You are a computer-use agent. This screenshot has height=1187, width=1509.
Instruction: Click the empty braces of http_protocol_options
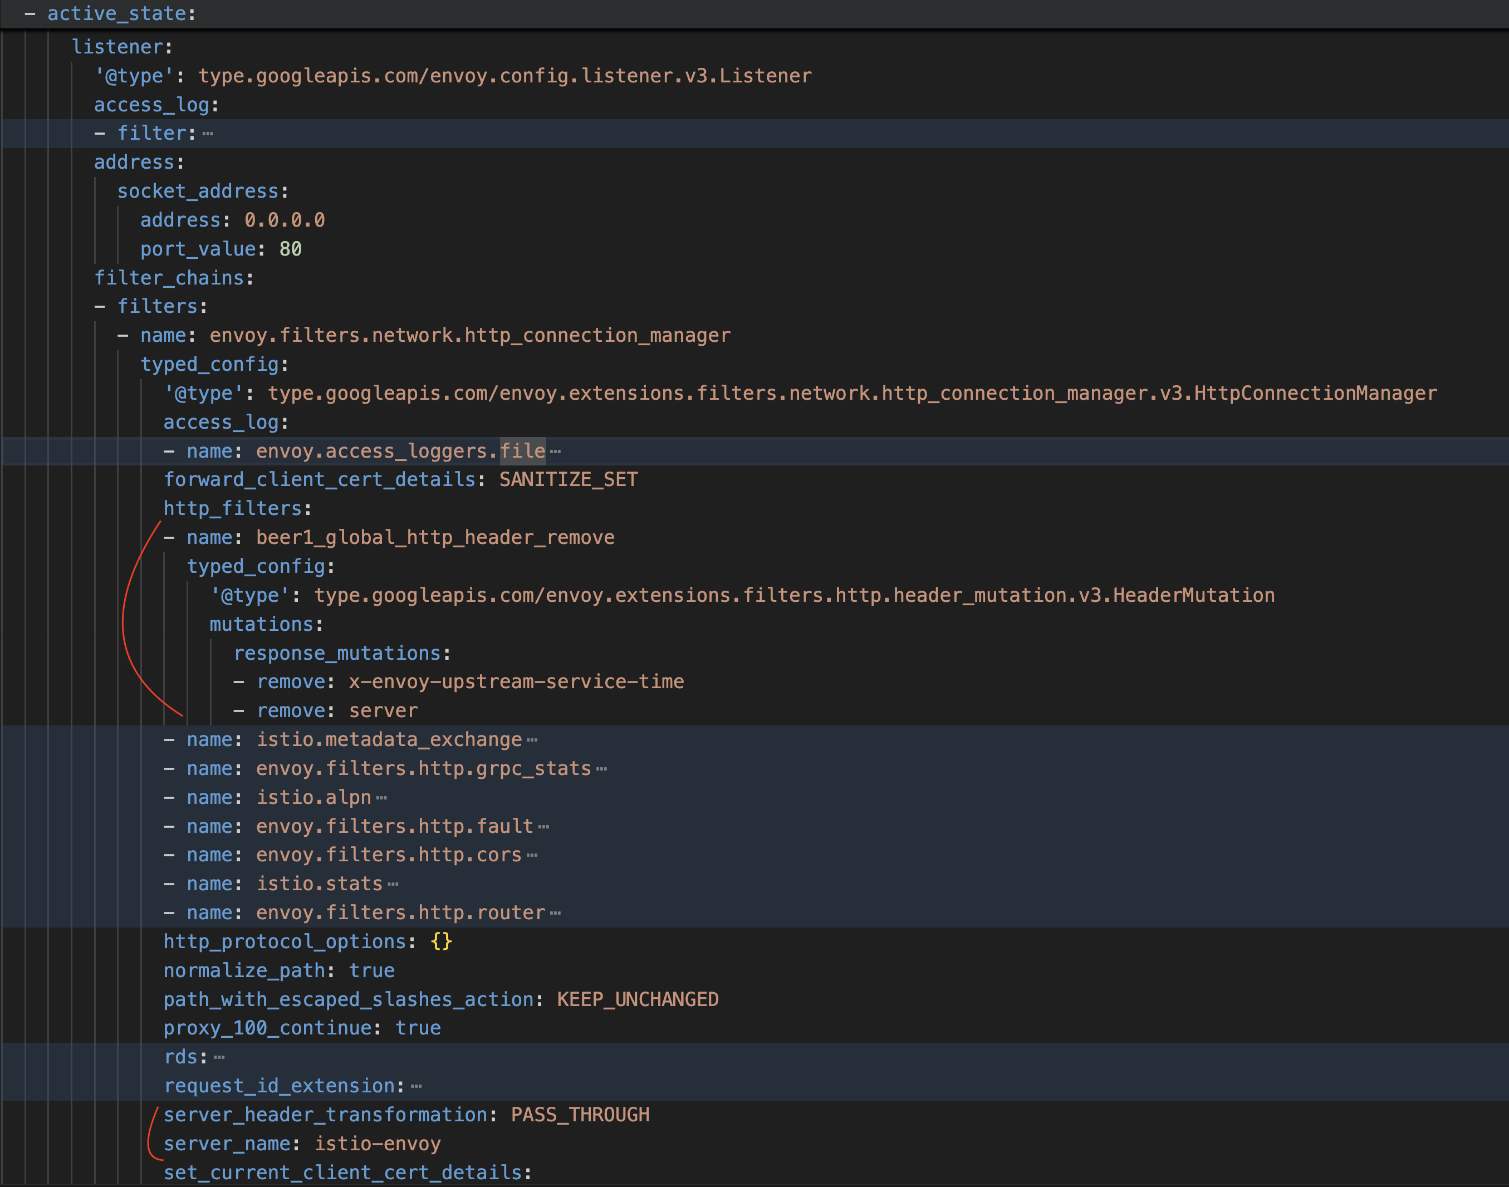pos(442,941)
